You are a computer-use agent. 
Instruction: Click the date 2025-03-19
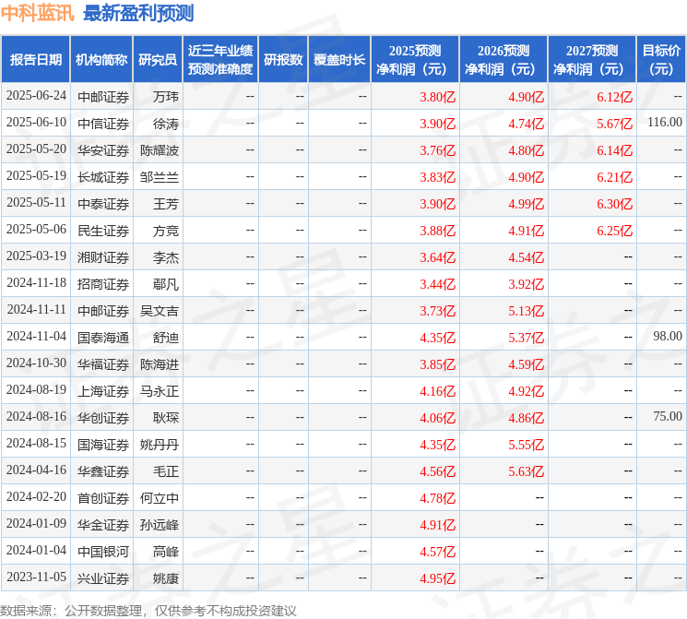pos(36,256)
